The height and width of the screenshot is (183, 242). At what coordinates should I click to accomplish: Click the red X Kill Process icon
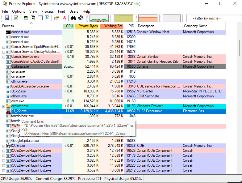(64, 18)
